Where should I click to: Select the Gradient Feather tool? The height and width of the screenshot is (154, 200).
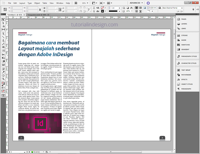pos(3,65)
